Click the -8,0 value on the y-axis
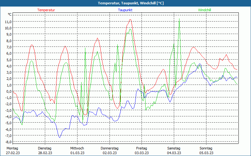This screenshot has width=251, height=156. point(8,142)
